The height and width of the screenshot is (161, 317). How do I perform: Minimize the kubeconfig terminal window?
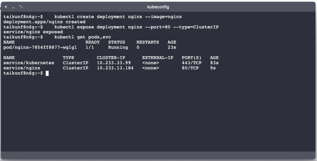pyautogui.click(x=14, y=7)
